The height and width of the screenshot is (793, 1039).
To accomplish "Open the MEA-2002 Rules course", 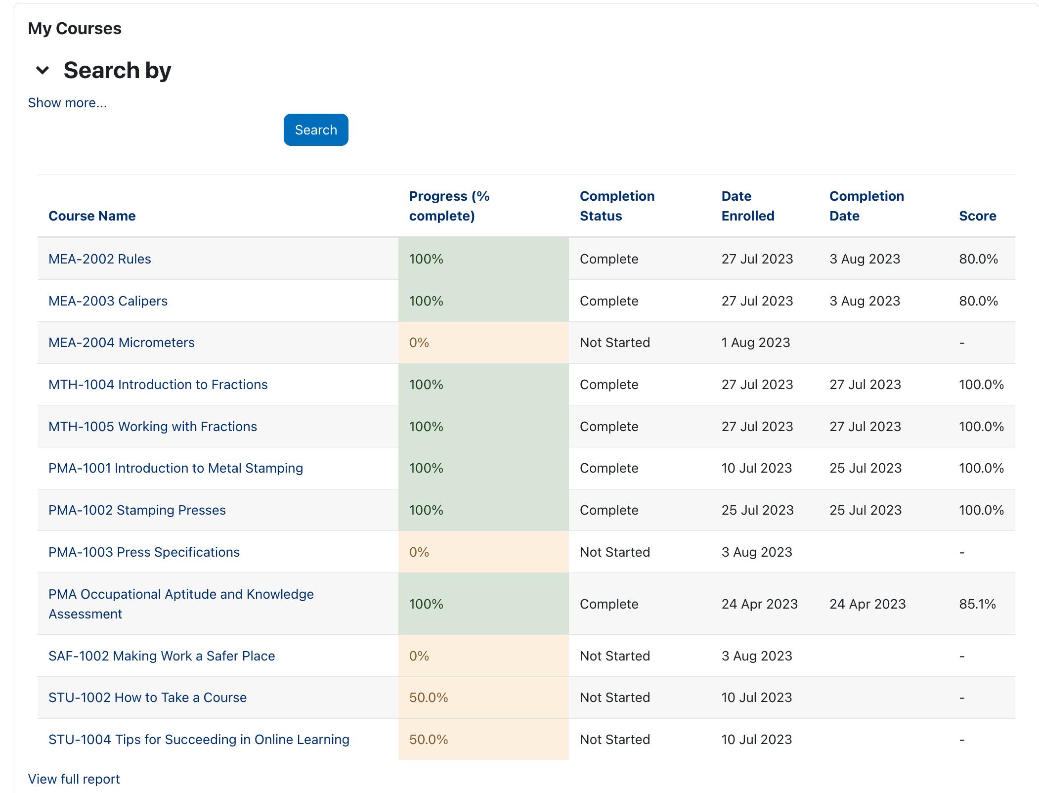I will coord(99,259).
